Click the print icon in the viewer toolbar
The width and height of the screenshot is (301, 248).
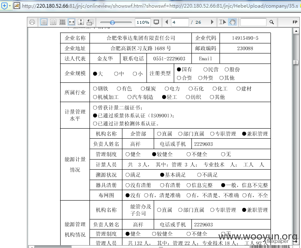tap(32, 22)
